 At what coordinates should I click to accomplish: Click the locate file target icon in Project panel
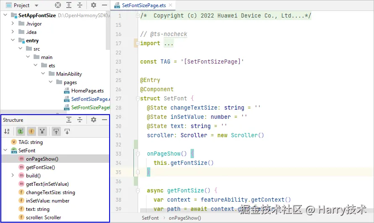pos(58,5)
